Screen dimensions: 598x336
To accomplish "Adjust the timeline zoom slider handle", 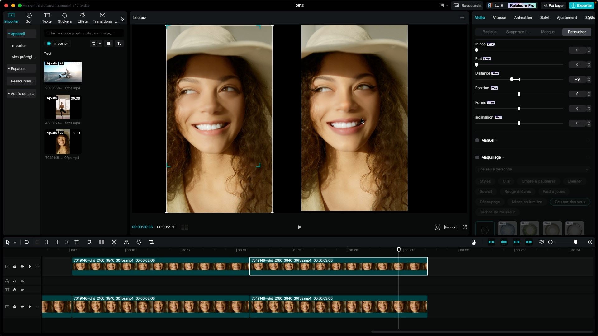I will [575, 242].
